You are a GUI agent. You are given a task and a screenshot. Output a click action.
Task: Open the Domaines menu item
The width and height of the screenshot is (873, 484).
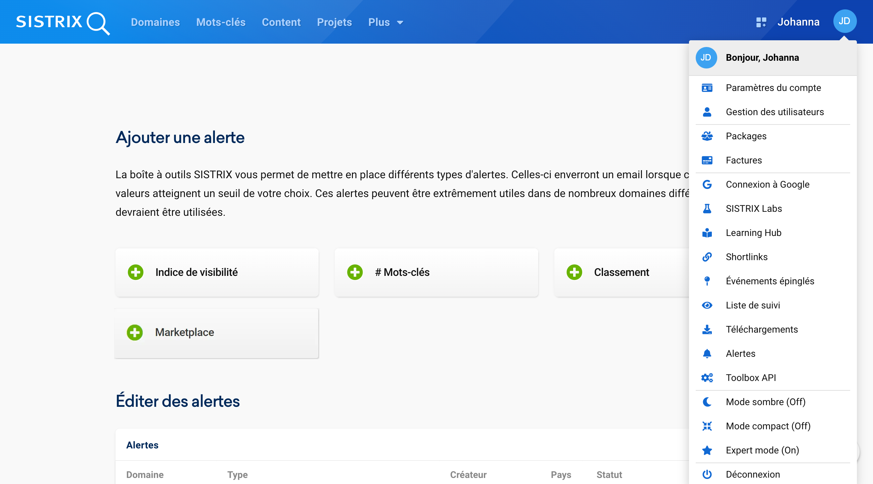pyautogui.click(x=155, y=22)
